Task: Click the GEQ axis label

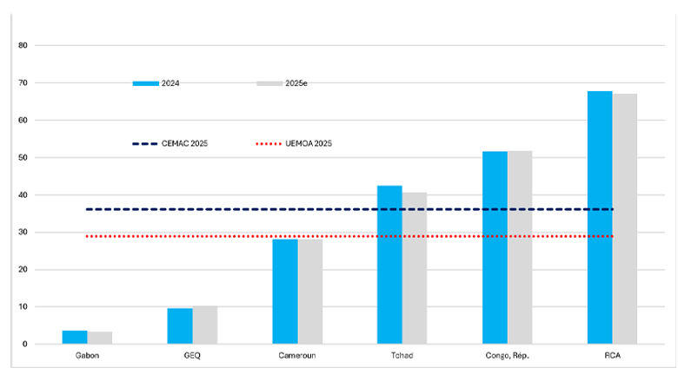Action: coord(192,356)
